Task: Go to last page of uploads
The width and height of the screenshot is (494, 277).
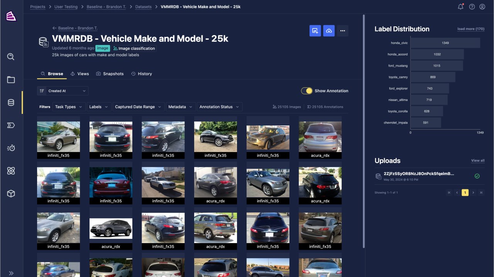Action: pos(481,192)
